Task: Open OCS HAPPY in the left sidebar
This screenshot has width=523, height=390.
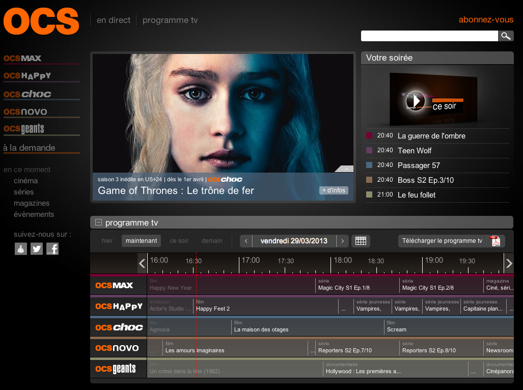Action: tap(27, 76)
